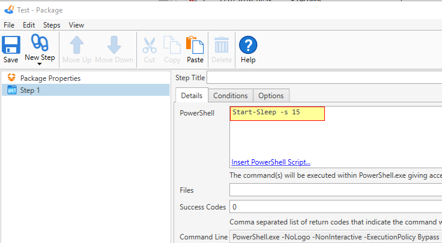Image resolution: width=442 pixels, height=243 pixels.
Task: Click the New Step footprints icon
Action: [x=40, y=44]
